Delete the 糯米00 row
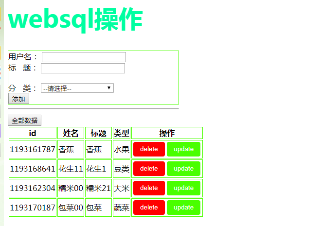Viewport: 322px width, 226px height. [x=149, y=188]
